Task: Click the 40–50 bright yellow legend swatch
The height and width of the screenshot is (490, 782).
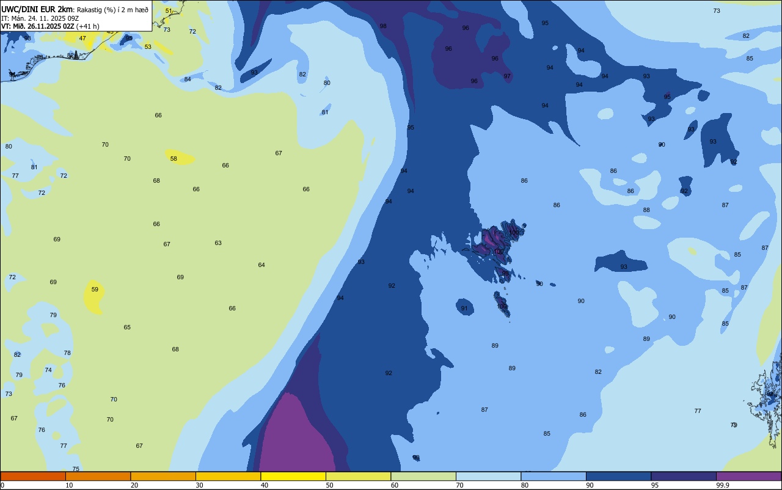Action: click(293, 476)
